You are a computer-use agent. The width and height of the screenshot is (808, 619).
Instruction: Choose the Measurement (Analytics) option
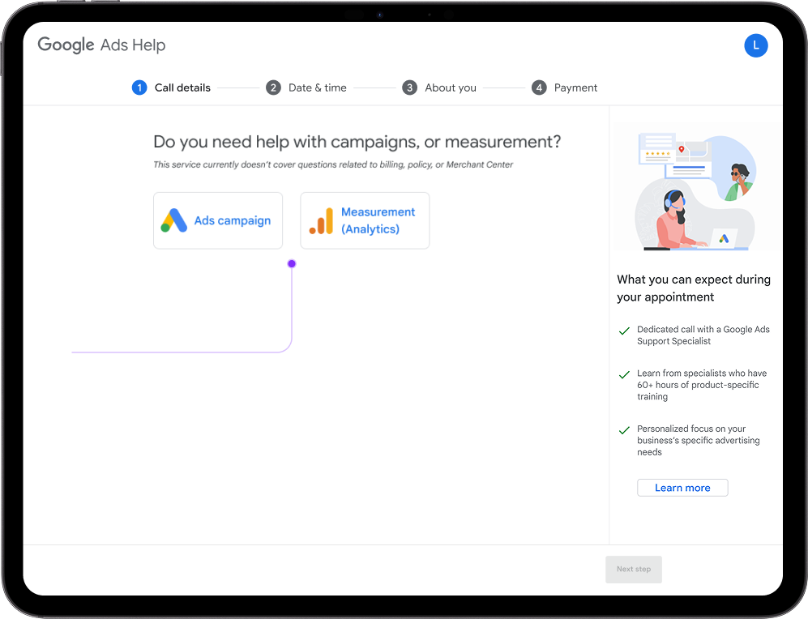(x=365, y=220)
